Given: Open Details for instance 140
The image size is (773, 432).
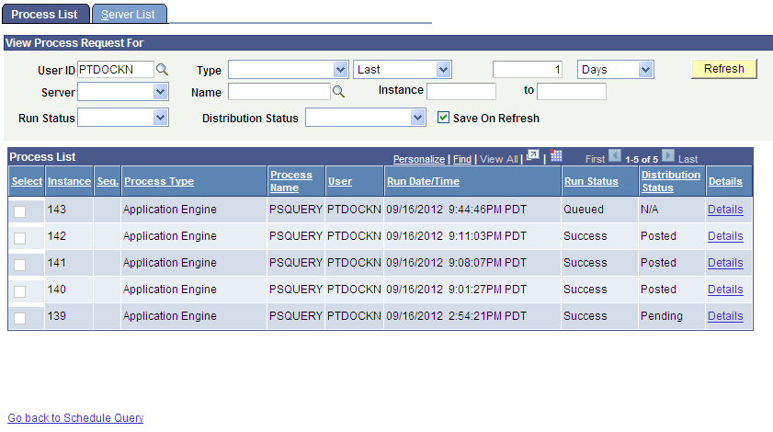Looking at the screenshot, I should (725, 290).
